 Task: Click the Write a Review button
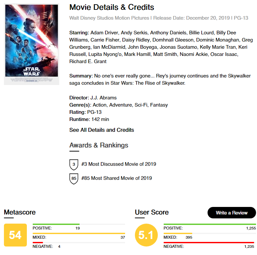[231, 212]
